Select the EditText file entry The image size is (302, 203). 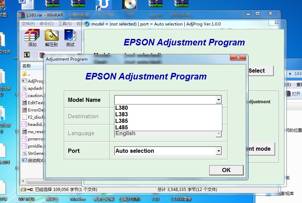32,103
